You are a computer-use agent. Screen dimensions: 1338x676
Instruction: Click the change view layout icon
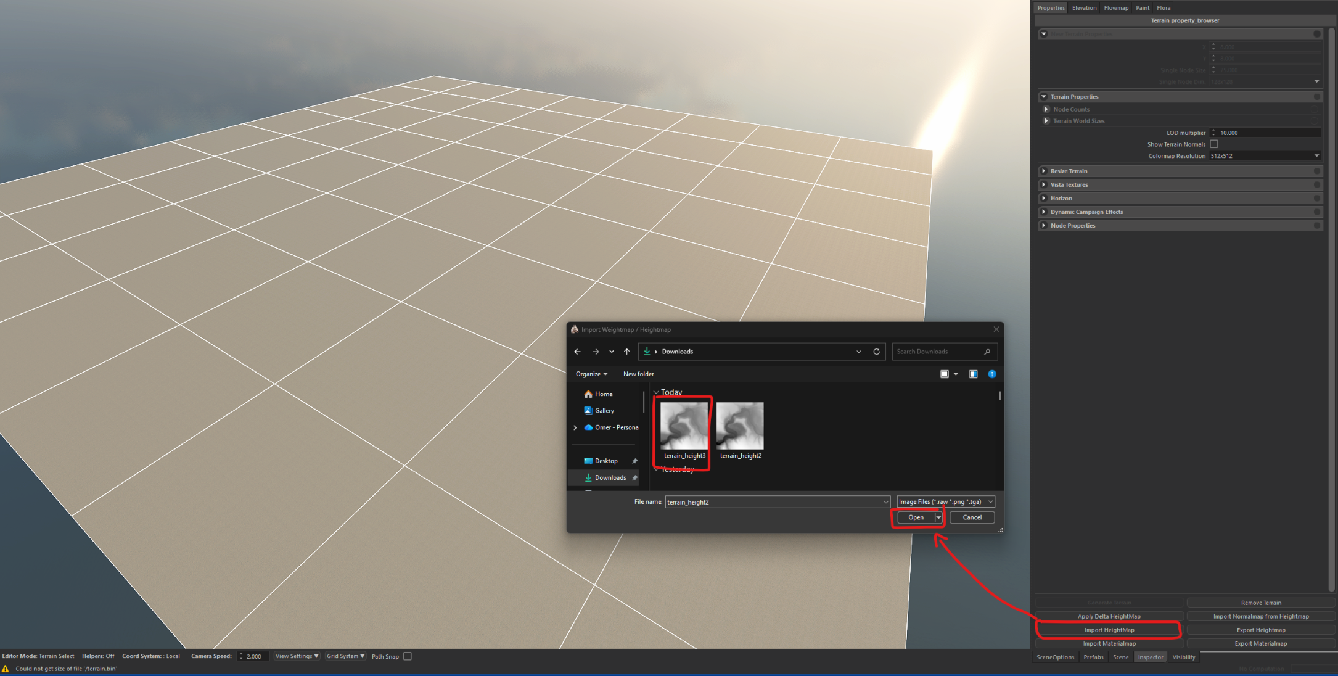click(945, 374)
